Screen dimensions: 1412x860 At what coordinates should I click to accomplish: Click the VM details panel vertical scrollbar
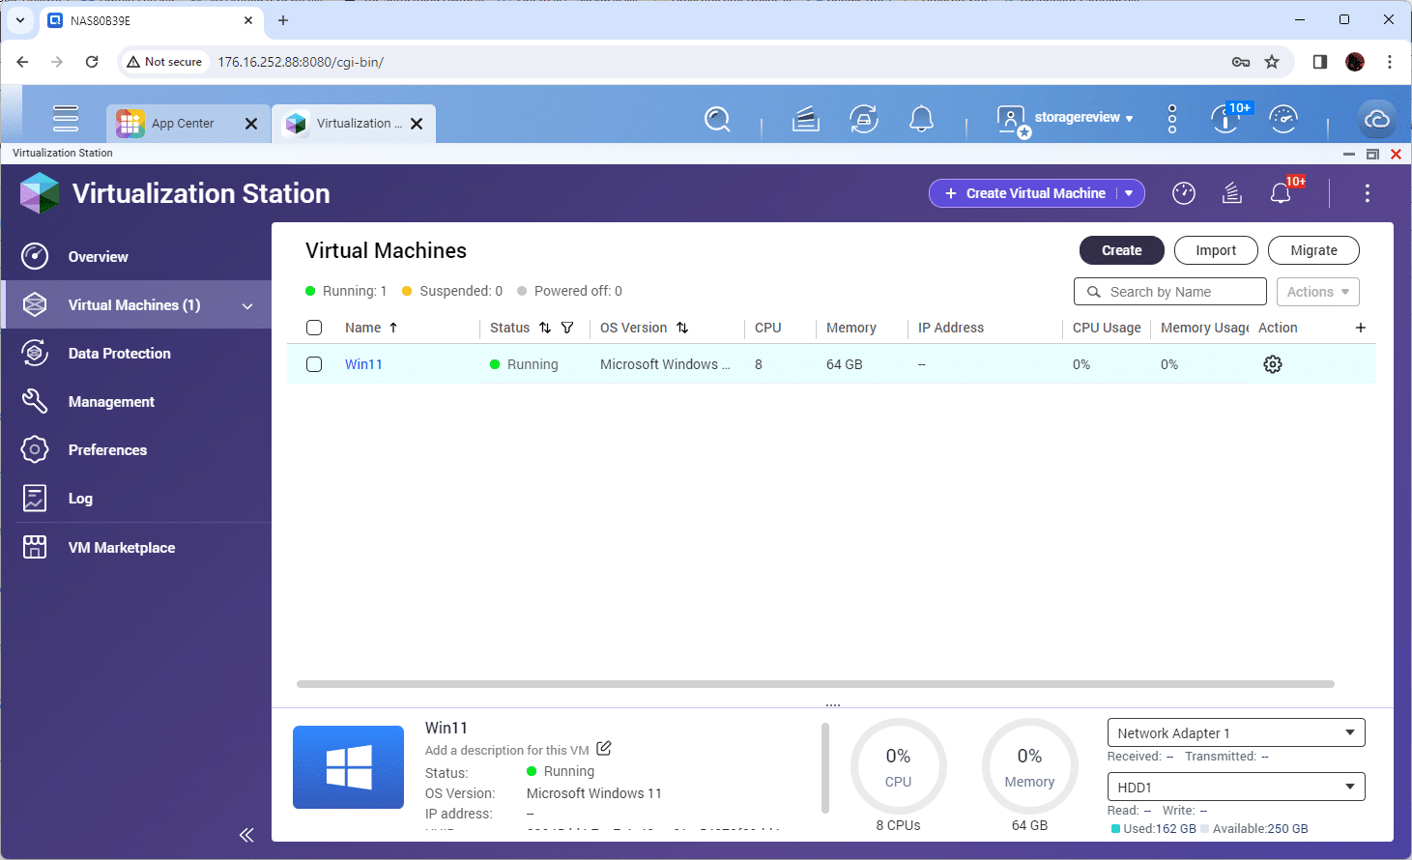pos(825,768)
